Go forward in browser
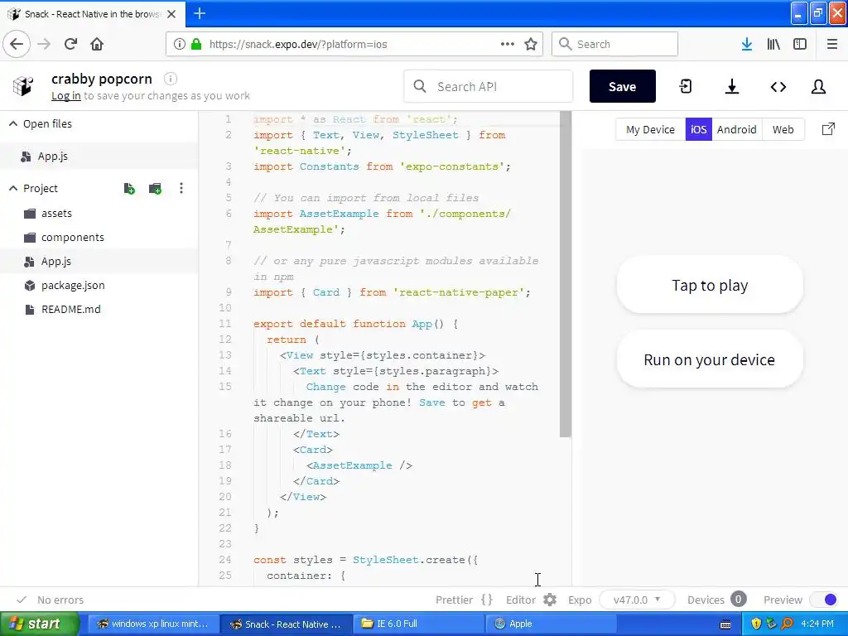The height and width of the screenshot is (636, 848). coord(44,44)
